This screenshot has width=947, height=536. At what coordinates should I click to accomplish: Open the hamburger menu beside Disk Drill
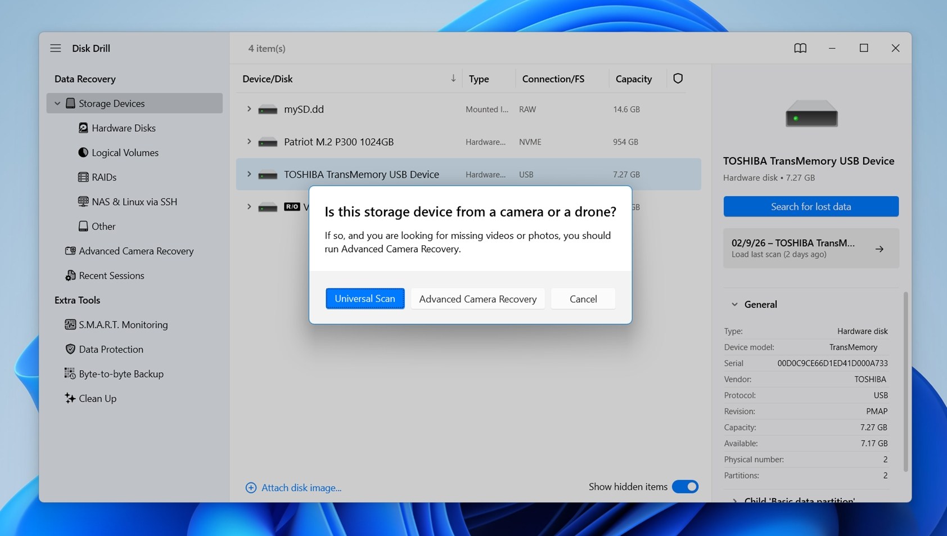pyautogui.click(x=55, y=48)
